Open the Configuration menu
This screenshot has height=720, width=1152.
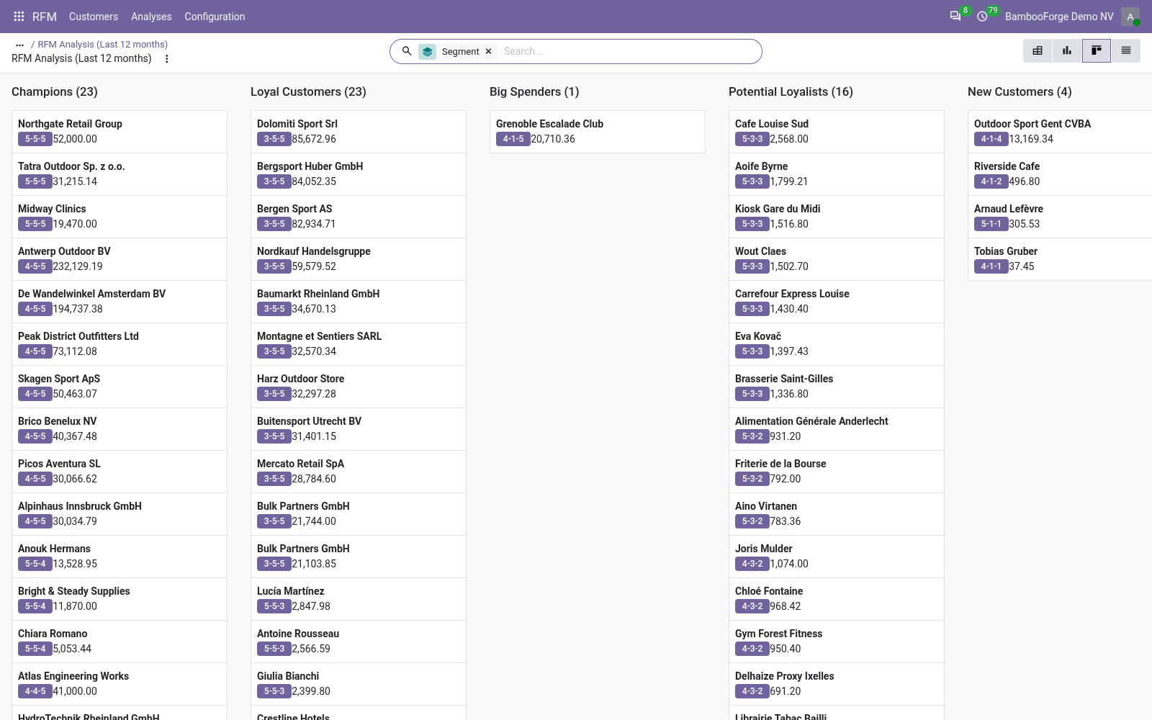click(x=215, y=17)
